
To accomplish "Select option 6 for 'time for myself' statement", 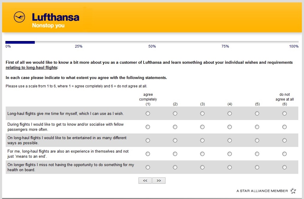I will (285, 113).
